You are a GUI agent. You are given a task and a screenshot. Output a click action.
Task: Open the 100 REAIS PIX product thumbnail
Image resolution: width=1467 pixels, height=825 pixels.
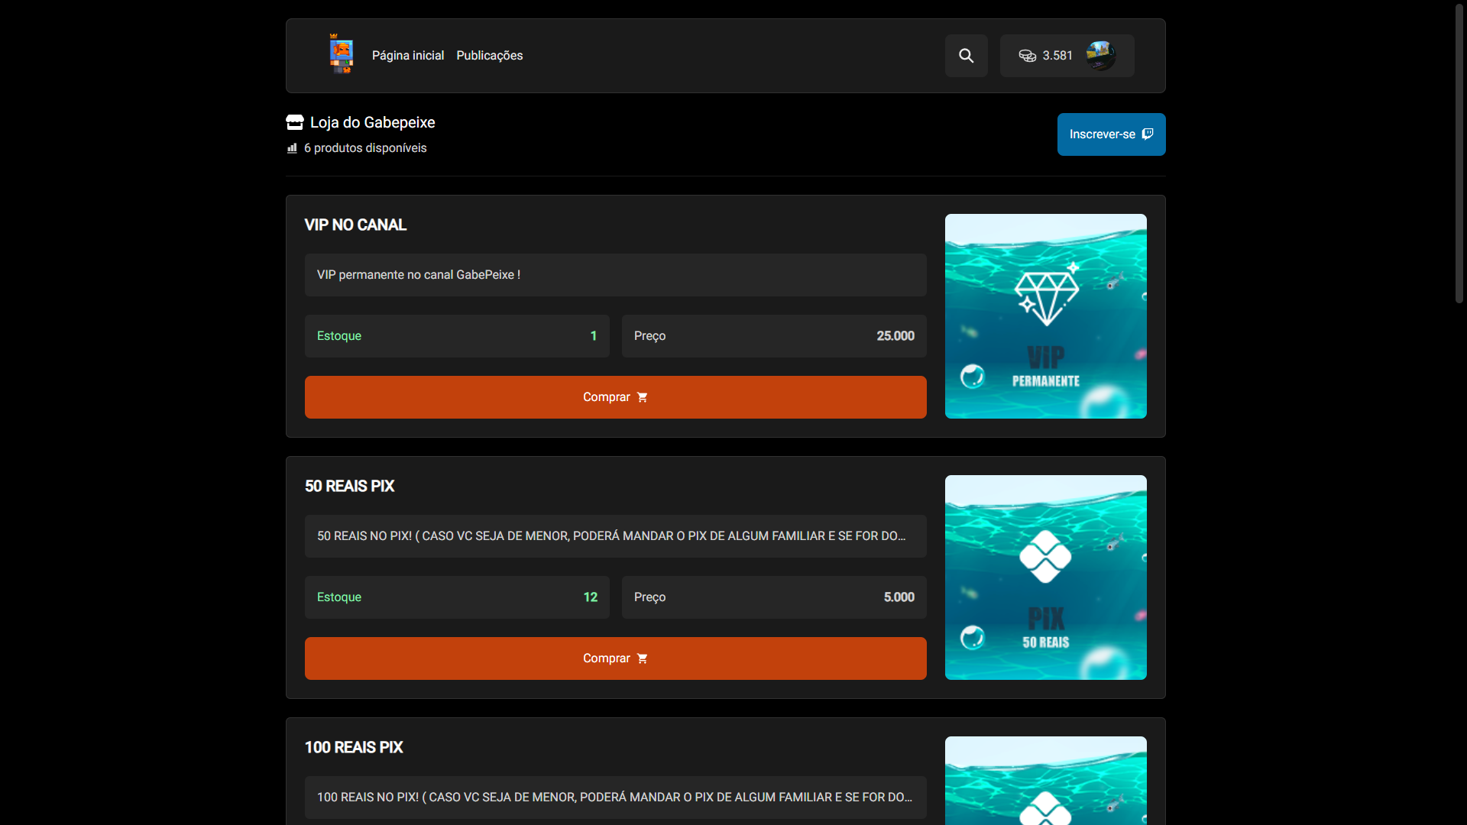coord(1045,781)
